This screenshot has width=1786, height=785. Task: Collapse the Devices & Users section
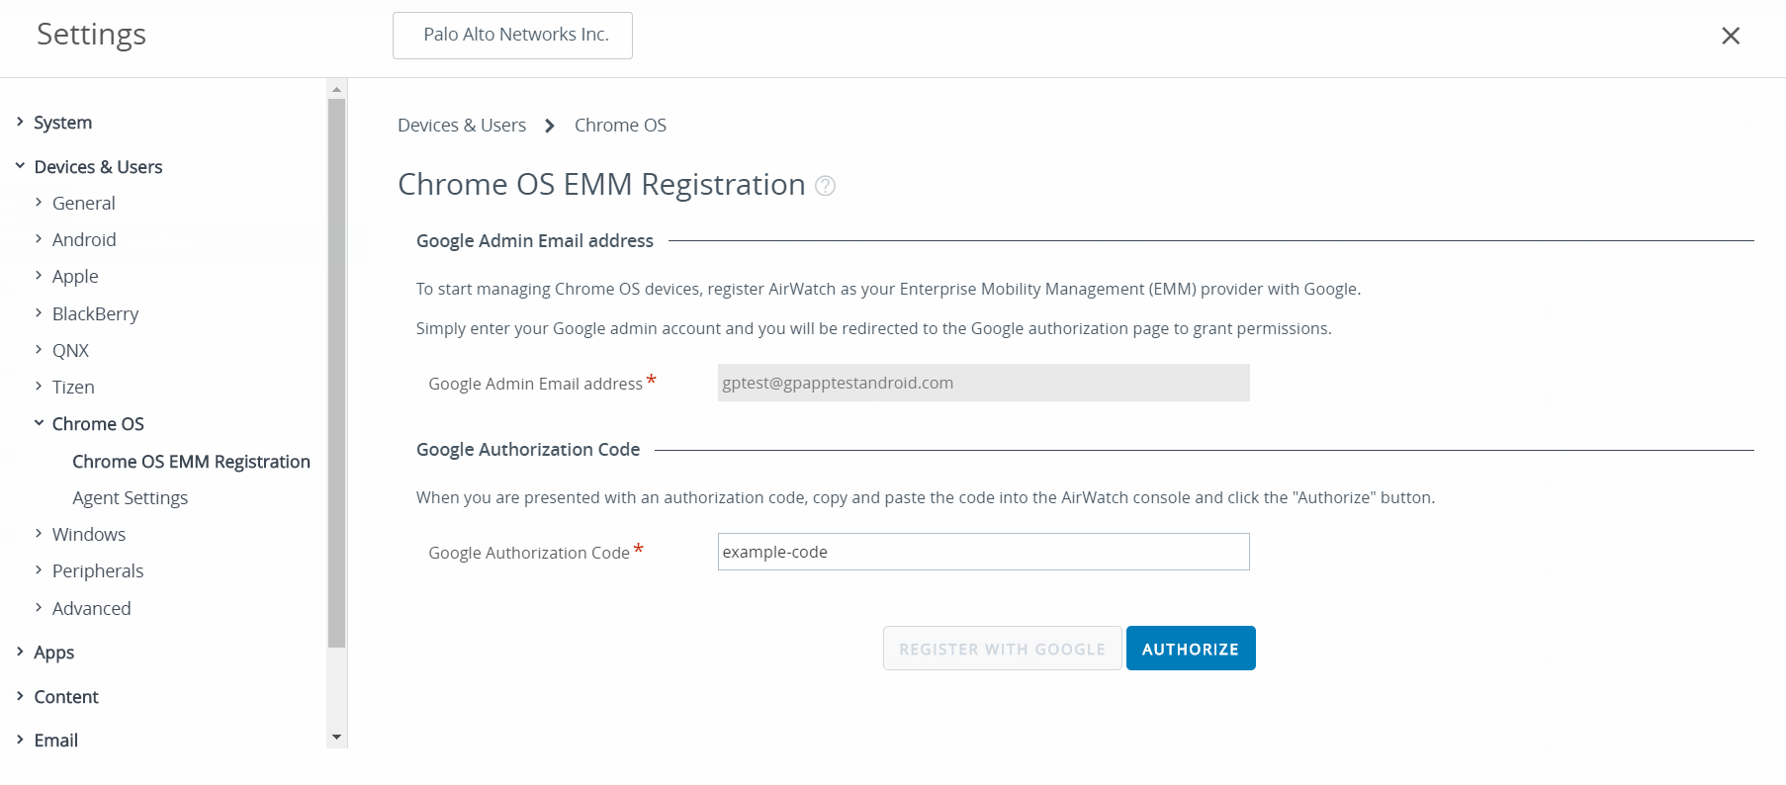pyautogui.click(x=20, y=166)
